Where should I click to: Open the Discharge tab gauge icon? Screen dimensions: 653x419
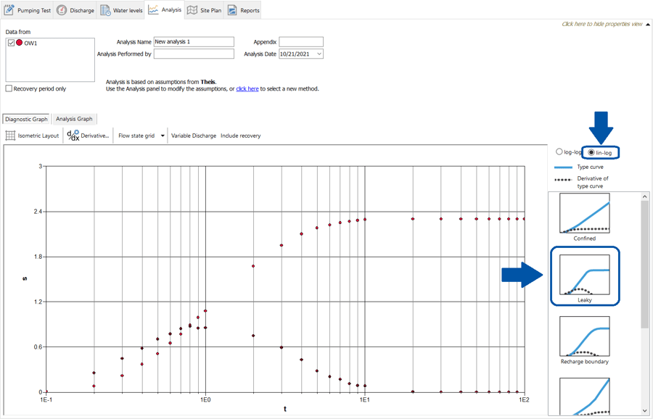(62, 10)
